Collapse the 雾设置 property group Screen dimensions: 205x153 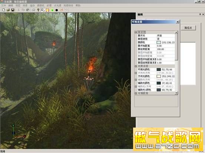tap(136, 32)
